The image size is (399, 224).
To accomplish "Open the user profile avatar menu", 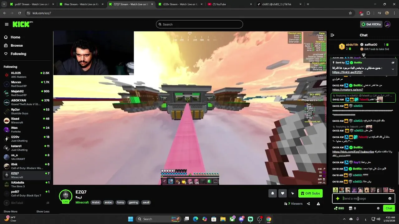I will [x=387, y=24].
